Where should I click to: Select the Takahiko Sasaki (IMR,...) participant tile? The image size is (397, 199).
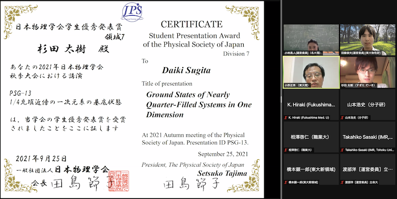368,137
